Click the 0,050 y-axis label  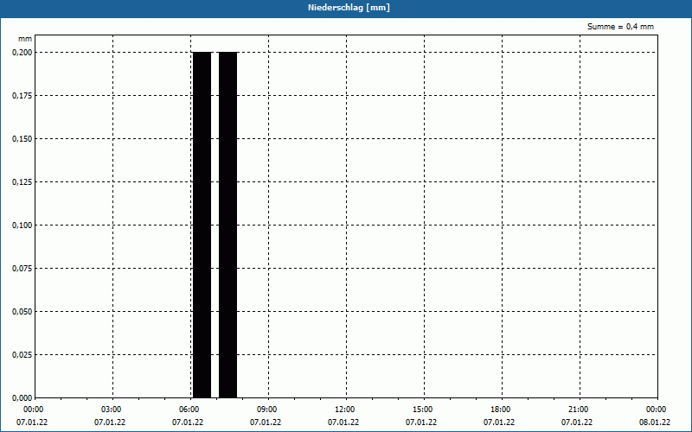pyautogui.click(x=22, y=312)
